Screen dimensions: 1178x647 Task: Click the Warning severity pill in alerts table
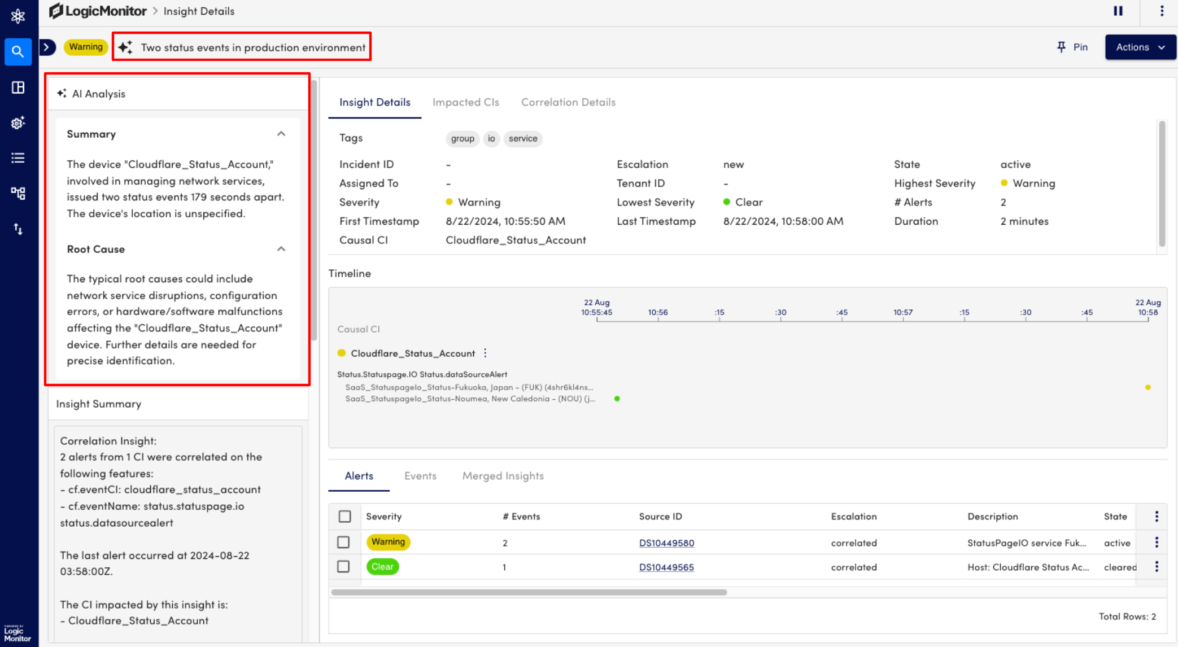pos(388,542)
